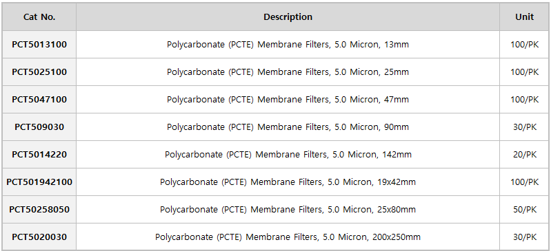This screenshot has width=551, height=251.
Task: Select catalog number PCT501942100
Action: click(x=39, y=182)
